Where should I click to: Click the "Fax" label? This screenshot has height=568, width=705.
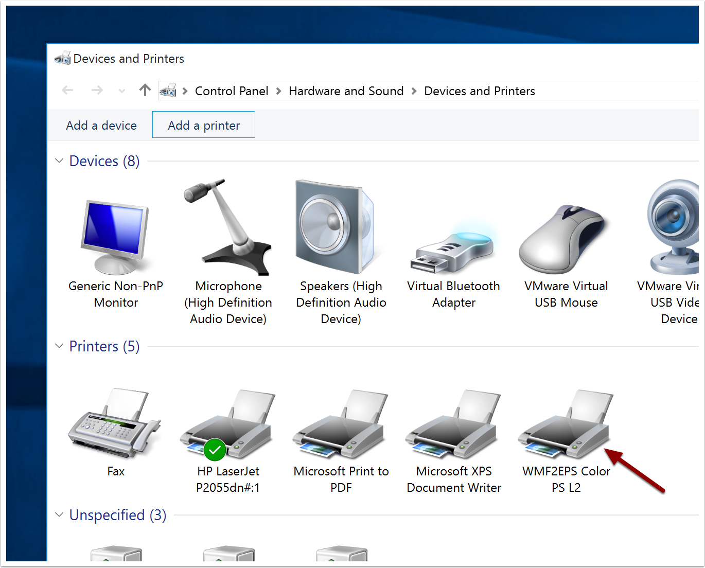tap(116, 471)
